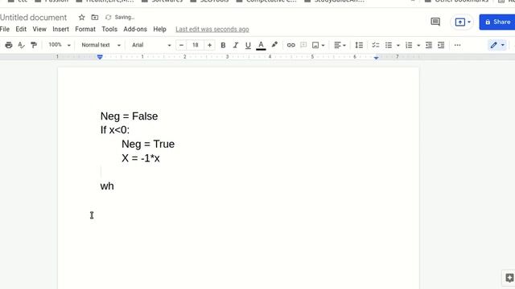Screen dimensions: 515x289
Task: Open the insert image dropdown arrow
Action: coord(323,46)
